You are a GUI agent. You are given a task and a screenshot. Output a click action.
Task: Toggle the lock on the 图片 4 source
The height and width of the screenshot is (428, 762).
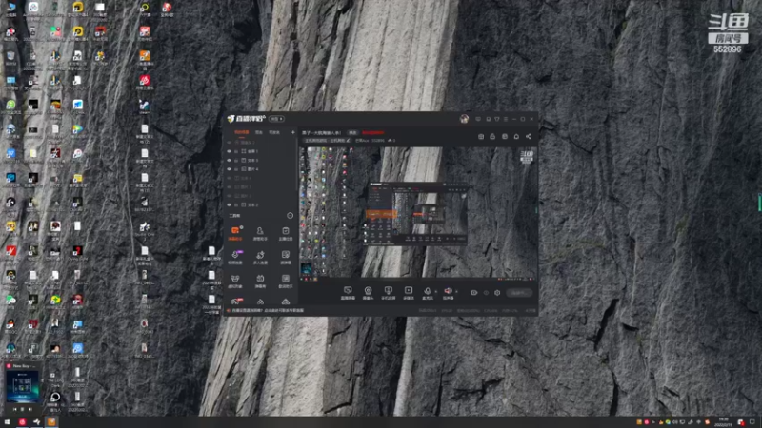(x=236, y=169)
